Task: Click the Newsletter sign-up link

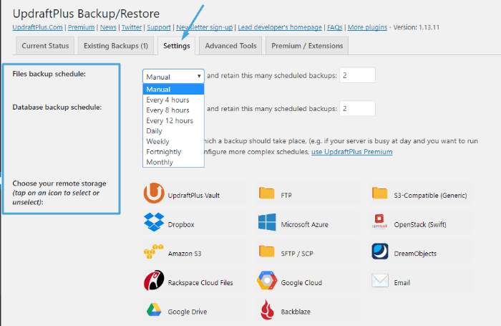Action: [x=205, y=27]
